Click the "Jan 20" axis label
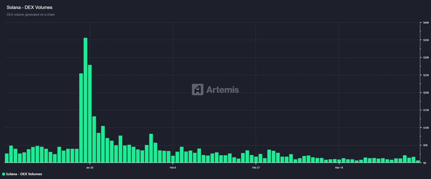Screen dimensions: 431x179 (x=90, y=168)
